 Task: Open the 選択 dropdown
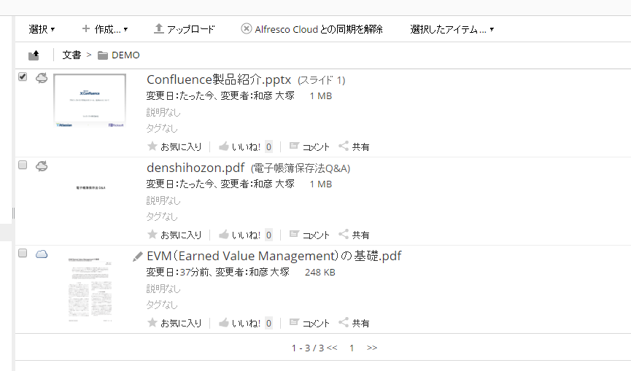tap(42, 29)
